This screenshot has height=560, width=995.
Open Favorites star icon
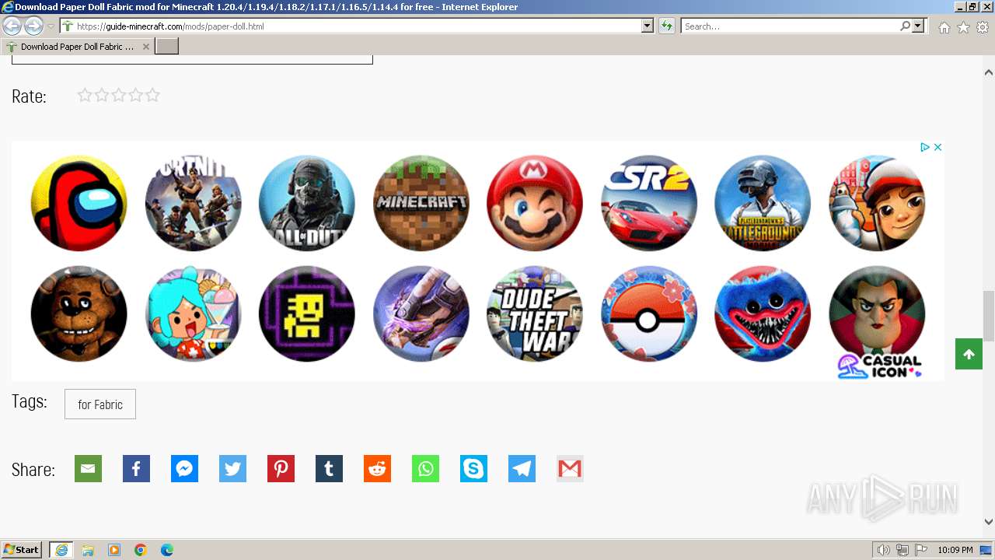pyautogui.click(x=963, y=27)
